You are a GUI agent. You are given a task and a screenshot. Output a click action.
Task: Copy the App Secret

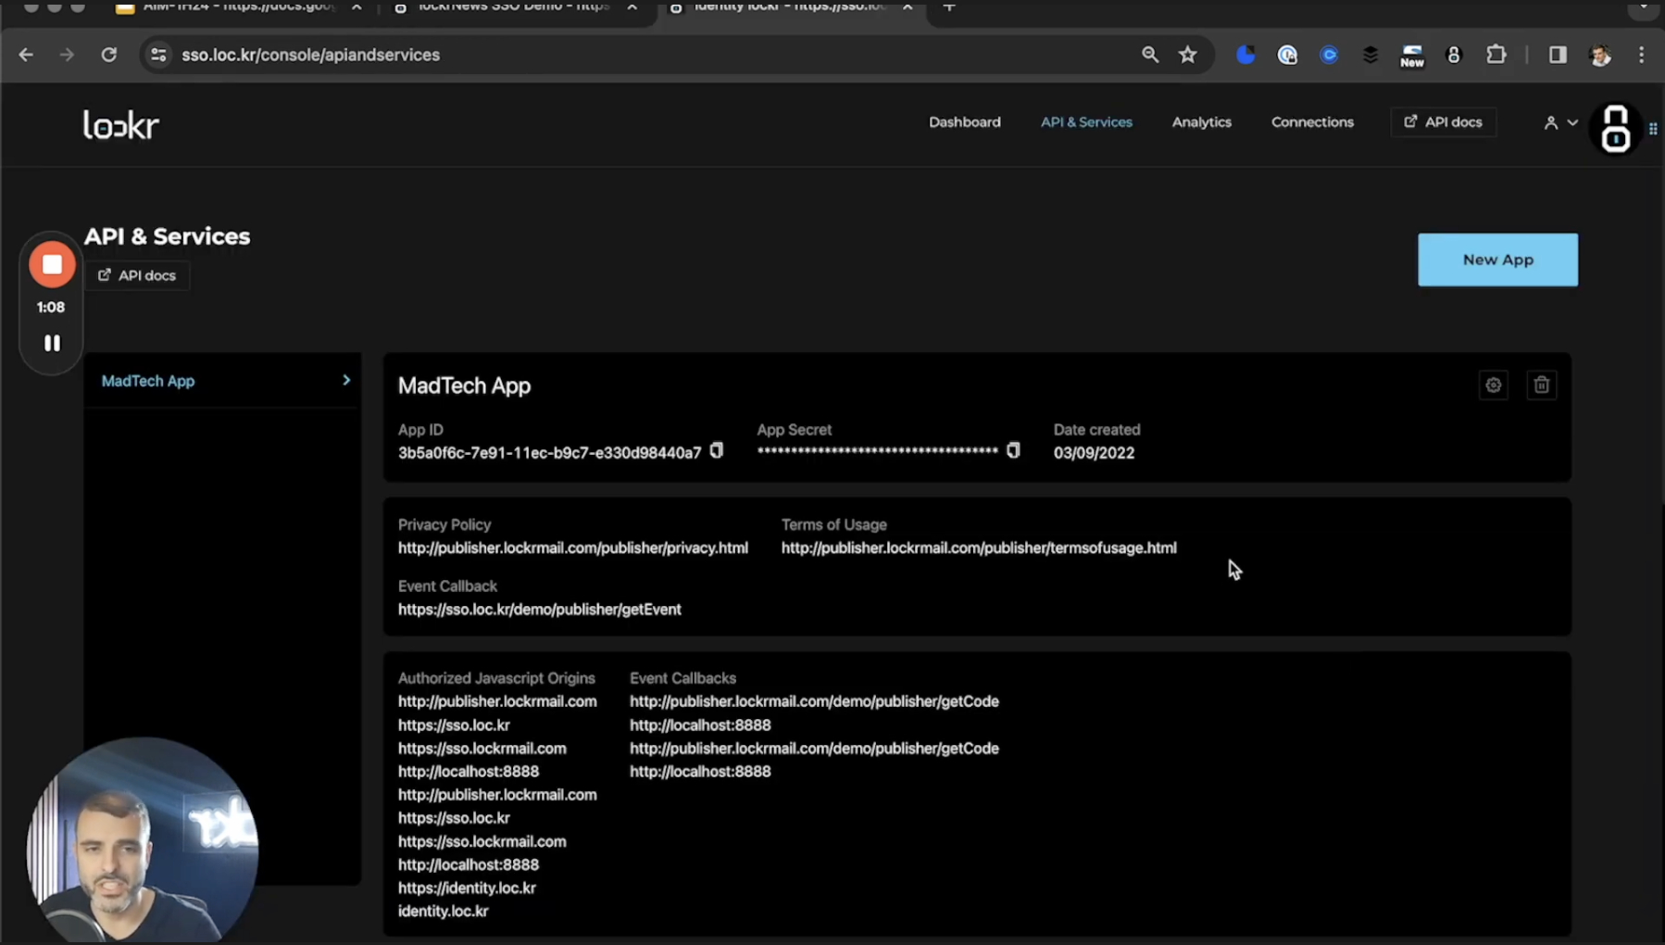pyautogui.click(x=1013, y=450)
